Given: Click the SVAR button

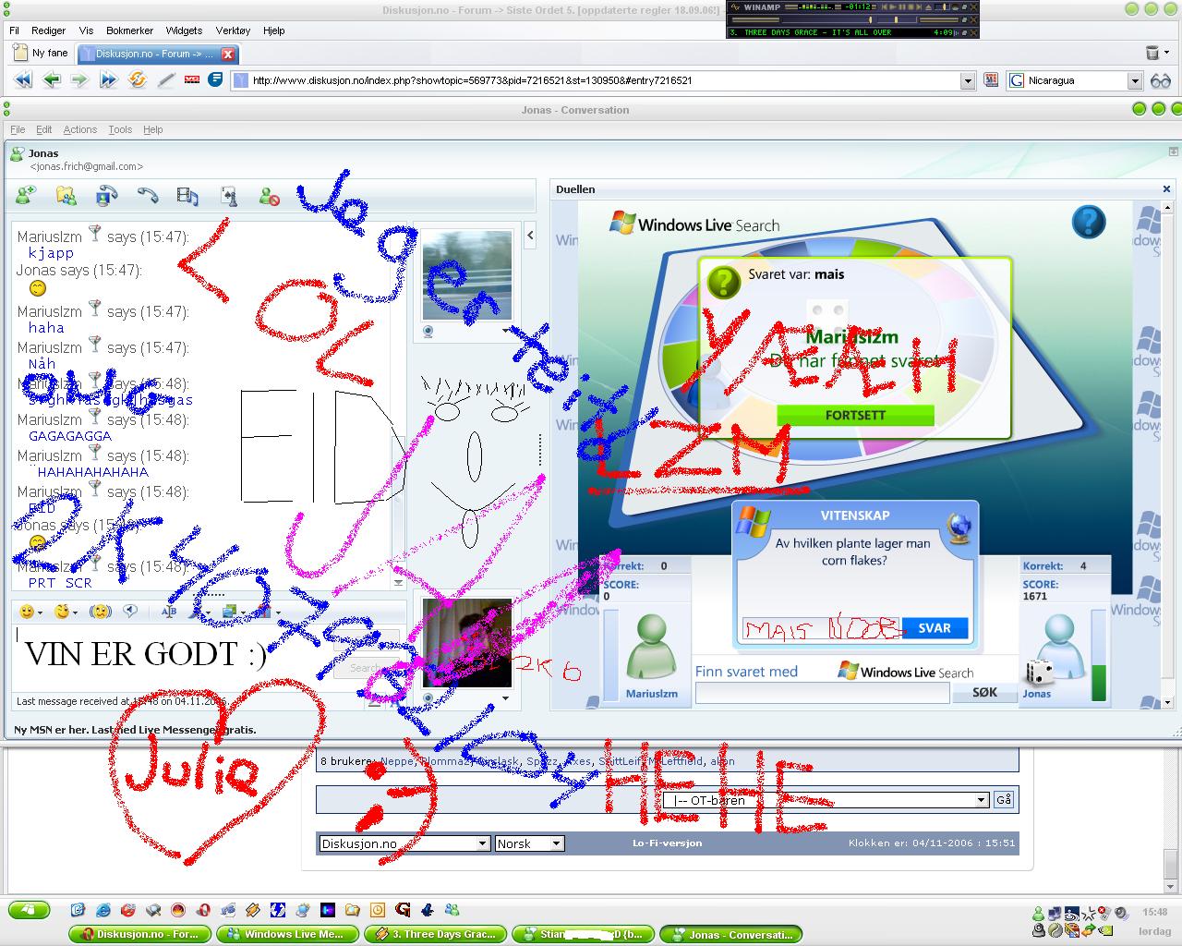Looking at the screenshot, I should click(935, 628).
